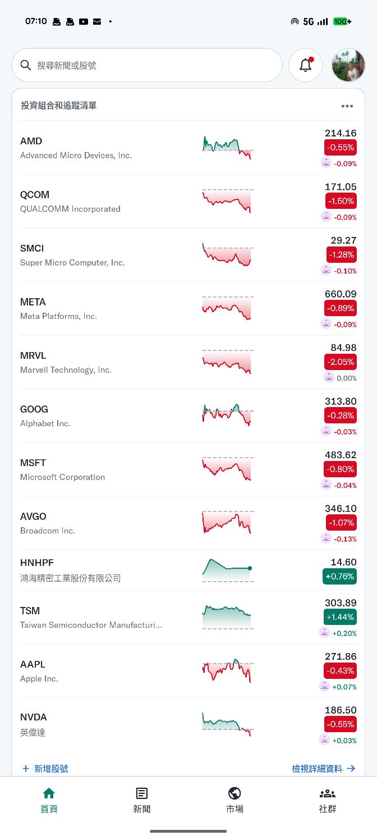
Task: Tap the sentiment indicator icon beside AMD
Action: [x=326, y=162]
